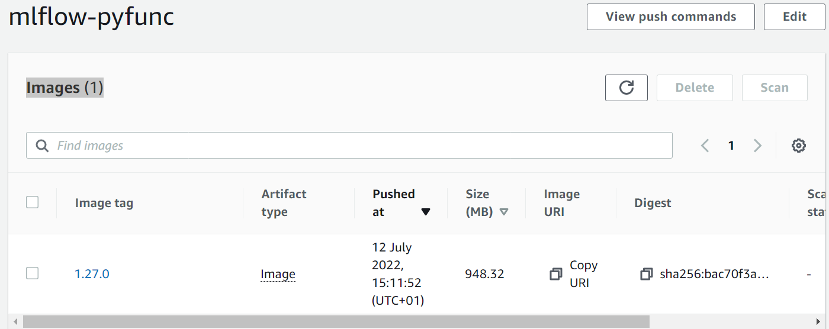Click the Image tag column header
The height and width of the screenshot is (329, 829).
click(x=104, y=203)
